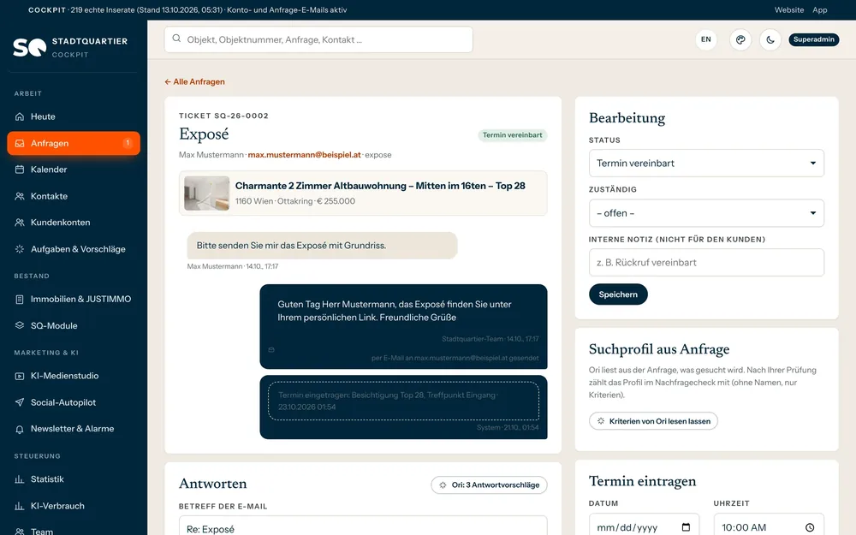This screenshot has height=535, width=856.
Task: Open Heute in the sidebar
Action: (74, 116)
